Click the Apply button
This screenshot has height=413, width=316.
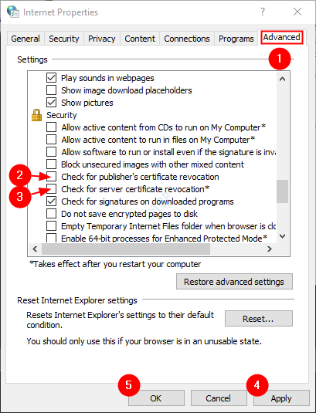tap(281, 398)
